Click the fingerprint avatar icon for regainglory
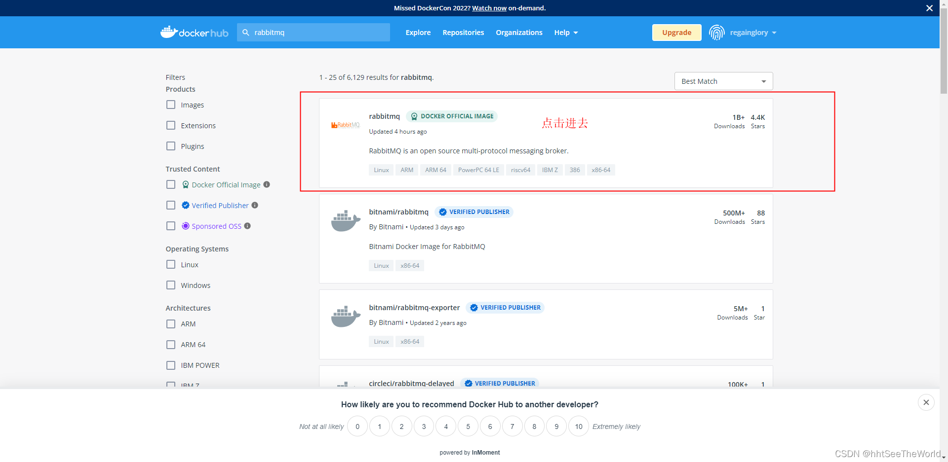Image resolution: width=948 pixels, height=462 pixels. click(x=716, y=33)
